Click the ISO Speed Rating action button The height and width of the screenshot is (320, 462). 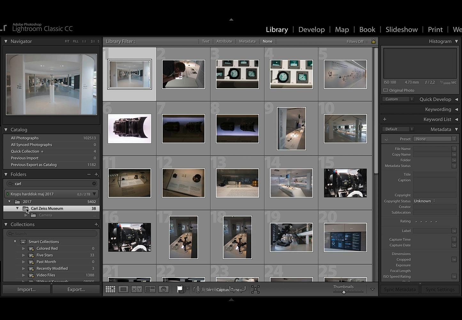coord(454,276)
